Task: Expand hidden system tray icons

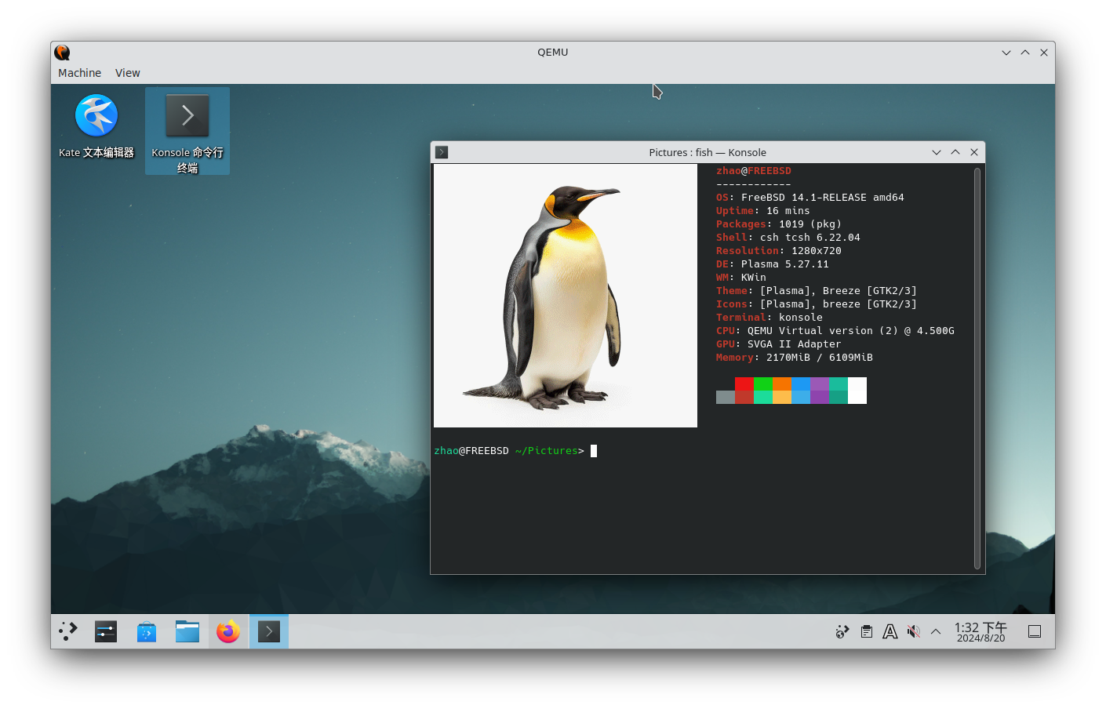Action: pyautogui.click(x=936, y=631)
